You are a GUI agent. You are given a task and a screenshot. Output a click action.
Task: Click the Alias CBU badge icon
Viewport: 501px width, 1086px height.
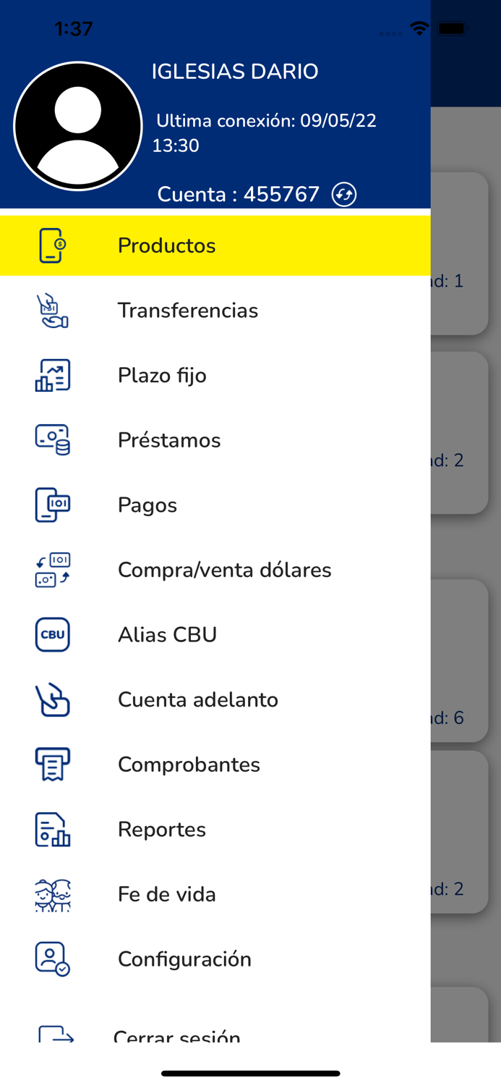point(52,634)
